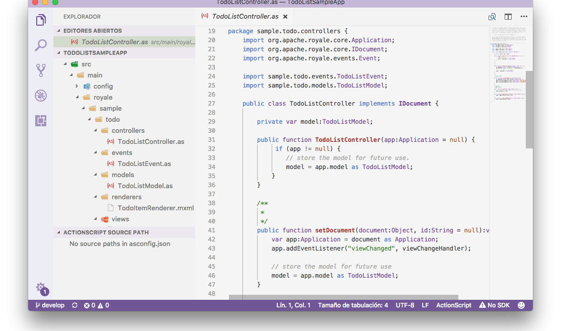This screenshot has width=561, height=331.
Task: Open the Source Control view icon
Action: (x=41, y=70)
